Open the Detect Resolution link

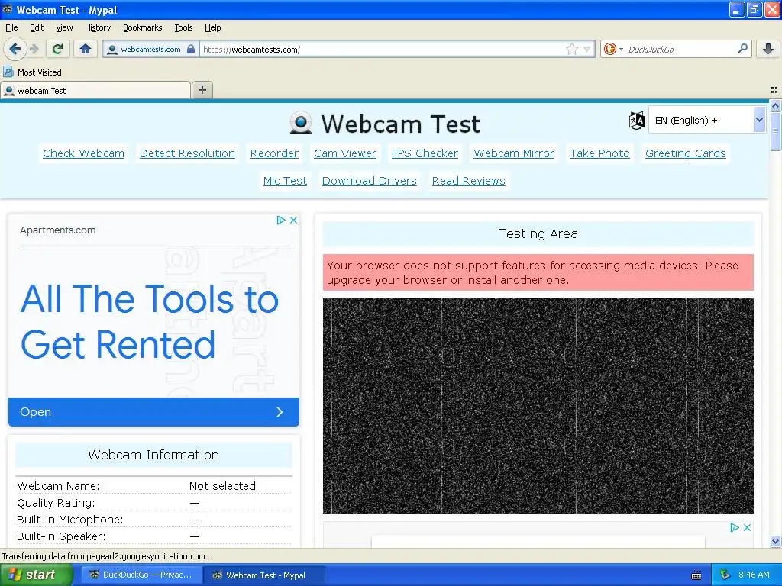click(x=187, y=153)
